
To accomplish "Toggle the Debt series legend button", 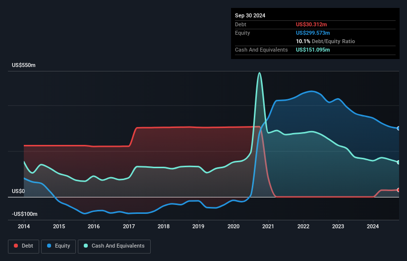I will (x=24, y=246).
